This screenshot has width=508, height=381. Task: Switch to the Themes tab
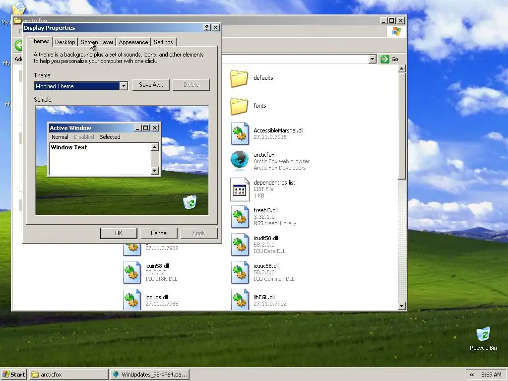point(40,42)
